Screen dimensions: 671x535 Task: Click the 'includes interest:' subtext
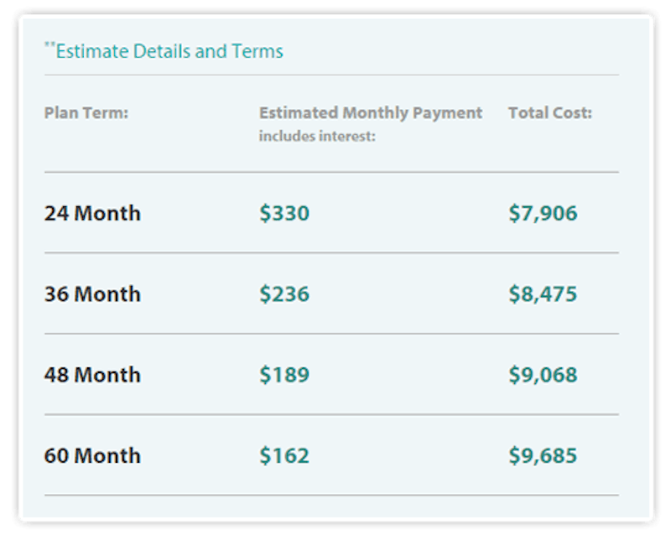[x=316, y=136]
